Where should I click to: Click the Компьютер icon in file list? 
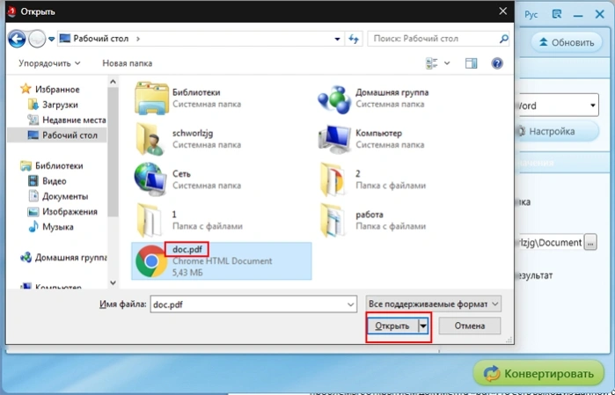334,140
